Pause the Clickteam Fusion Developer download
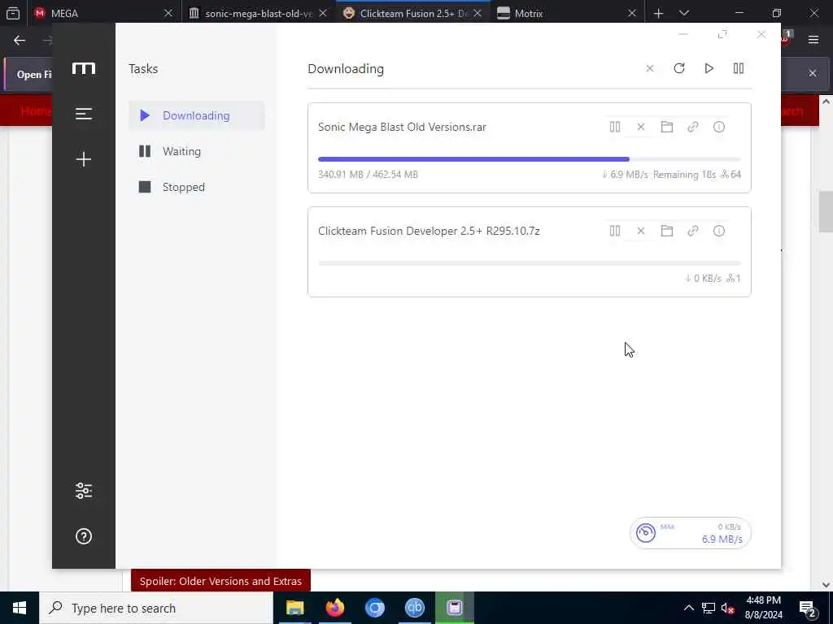 pos(615,231)
